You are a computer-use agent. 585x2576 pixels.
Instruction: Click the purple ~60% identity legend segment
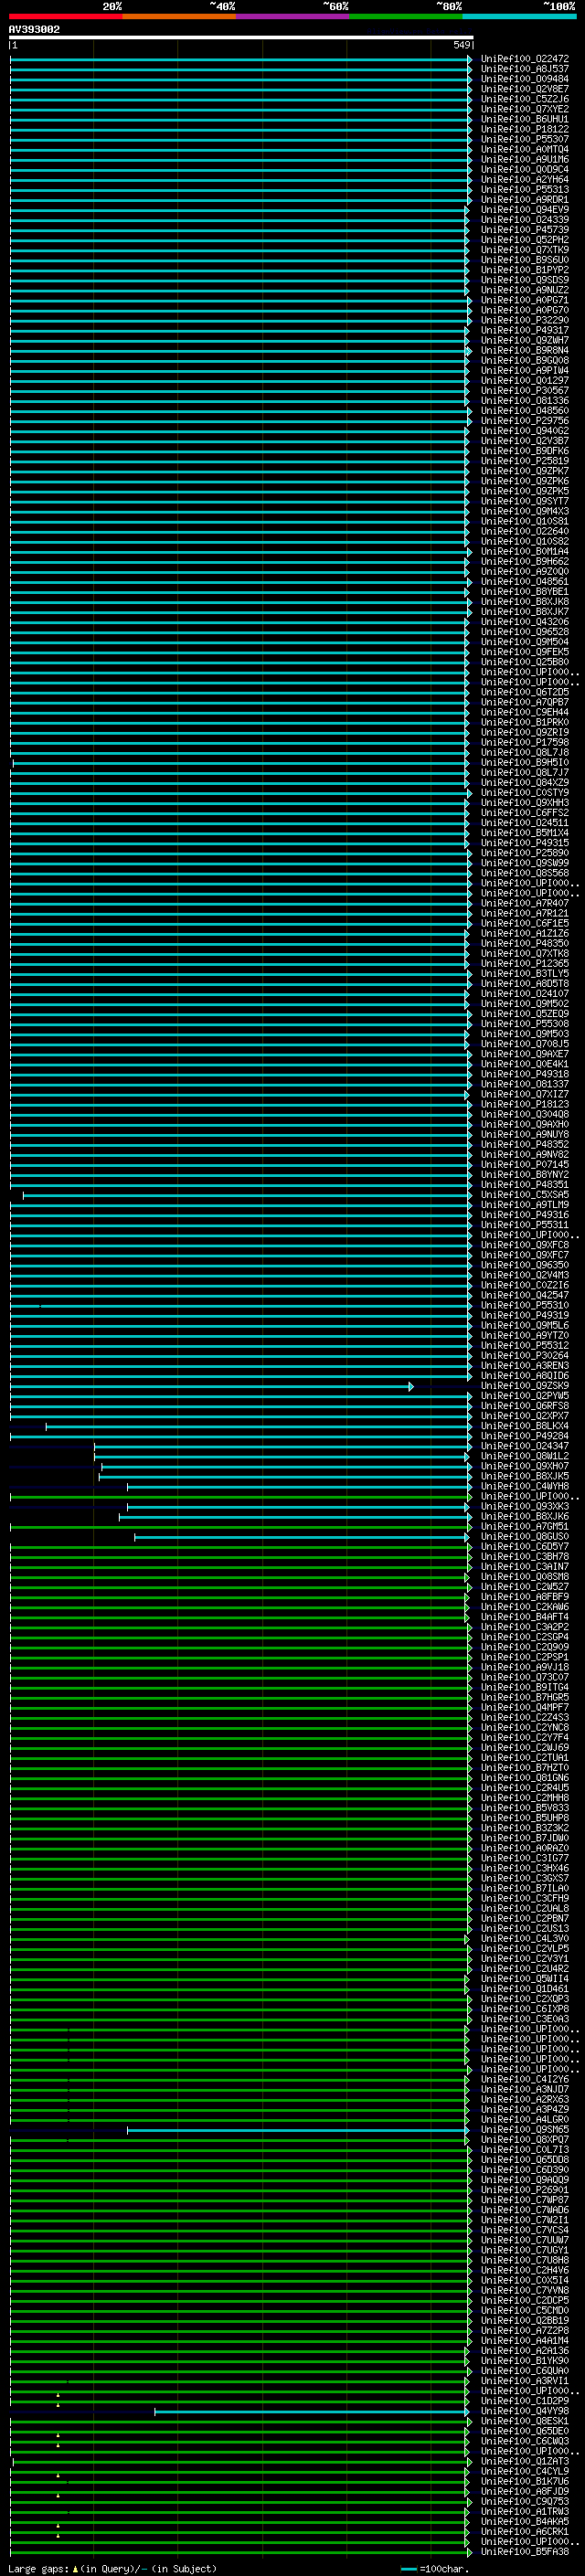293,16
